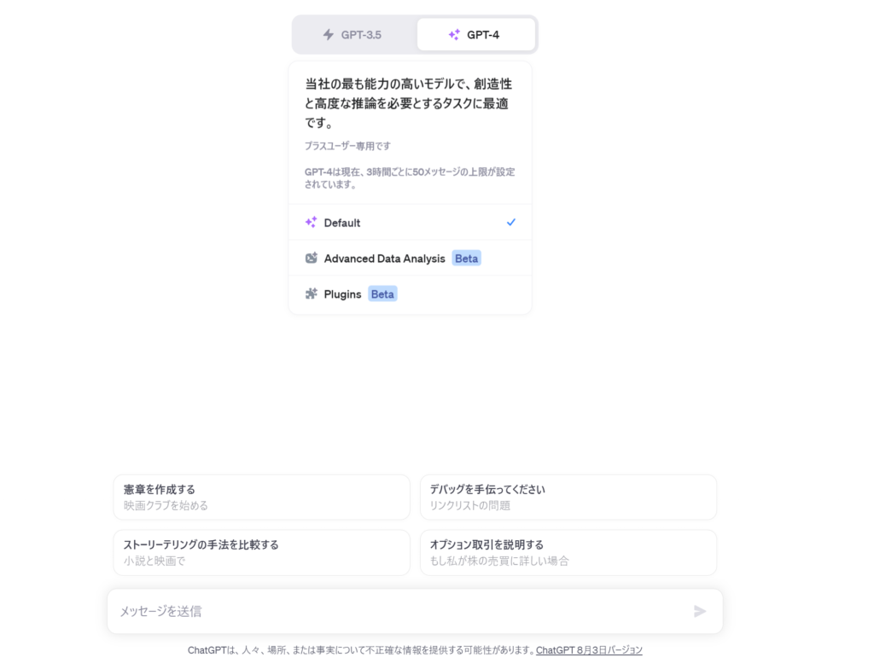Click the puzzle piece Plugins icon

pos(311,294)
